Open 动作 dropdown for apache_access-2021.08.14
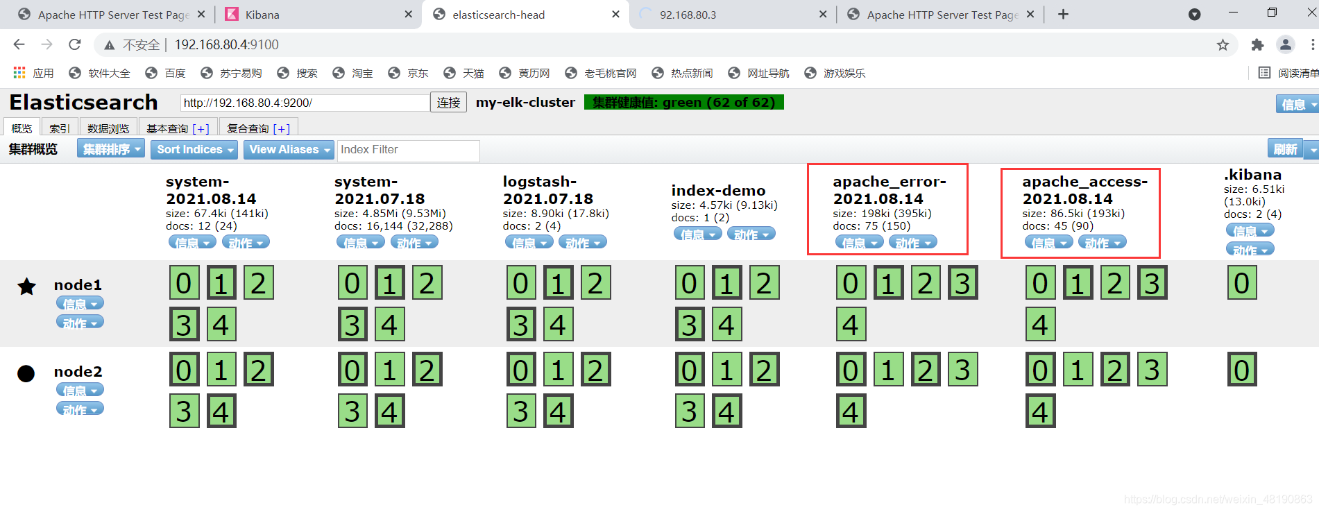The height and width of the screenshot is (512, 1319). (x=1103, y=242)
